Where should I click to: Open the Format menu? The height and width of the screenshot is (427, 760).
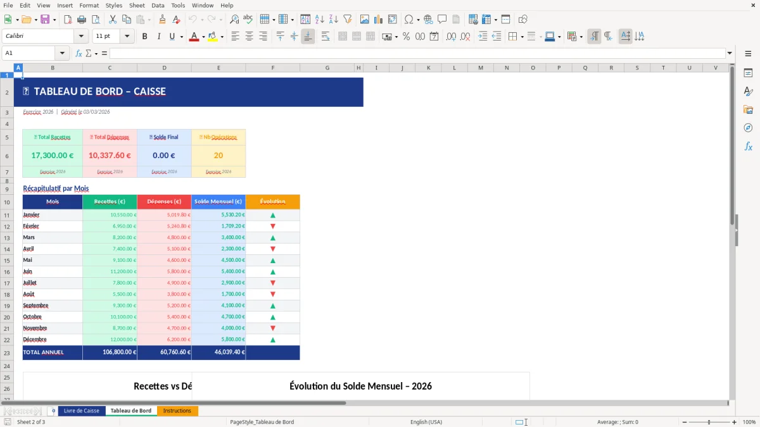coord(89,5)
